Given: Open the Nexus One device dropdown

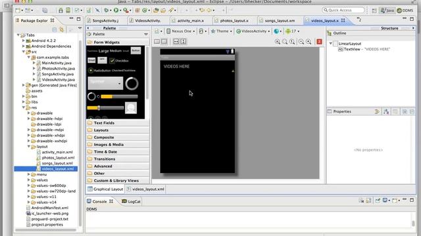Looking at the screenshot, I should 180,31.
